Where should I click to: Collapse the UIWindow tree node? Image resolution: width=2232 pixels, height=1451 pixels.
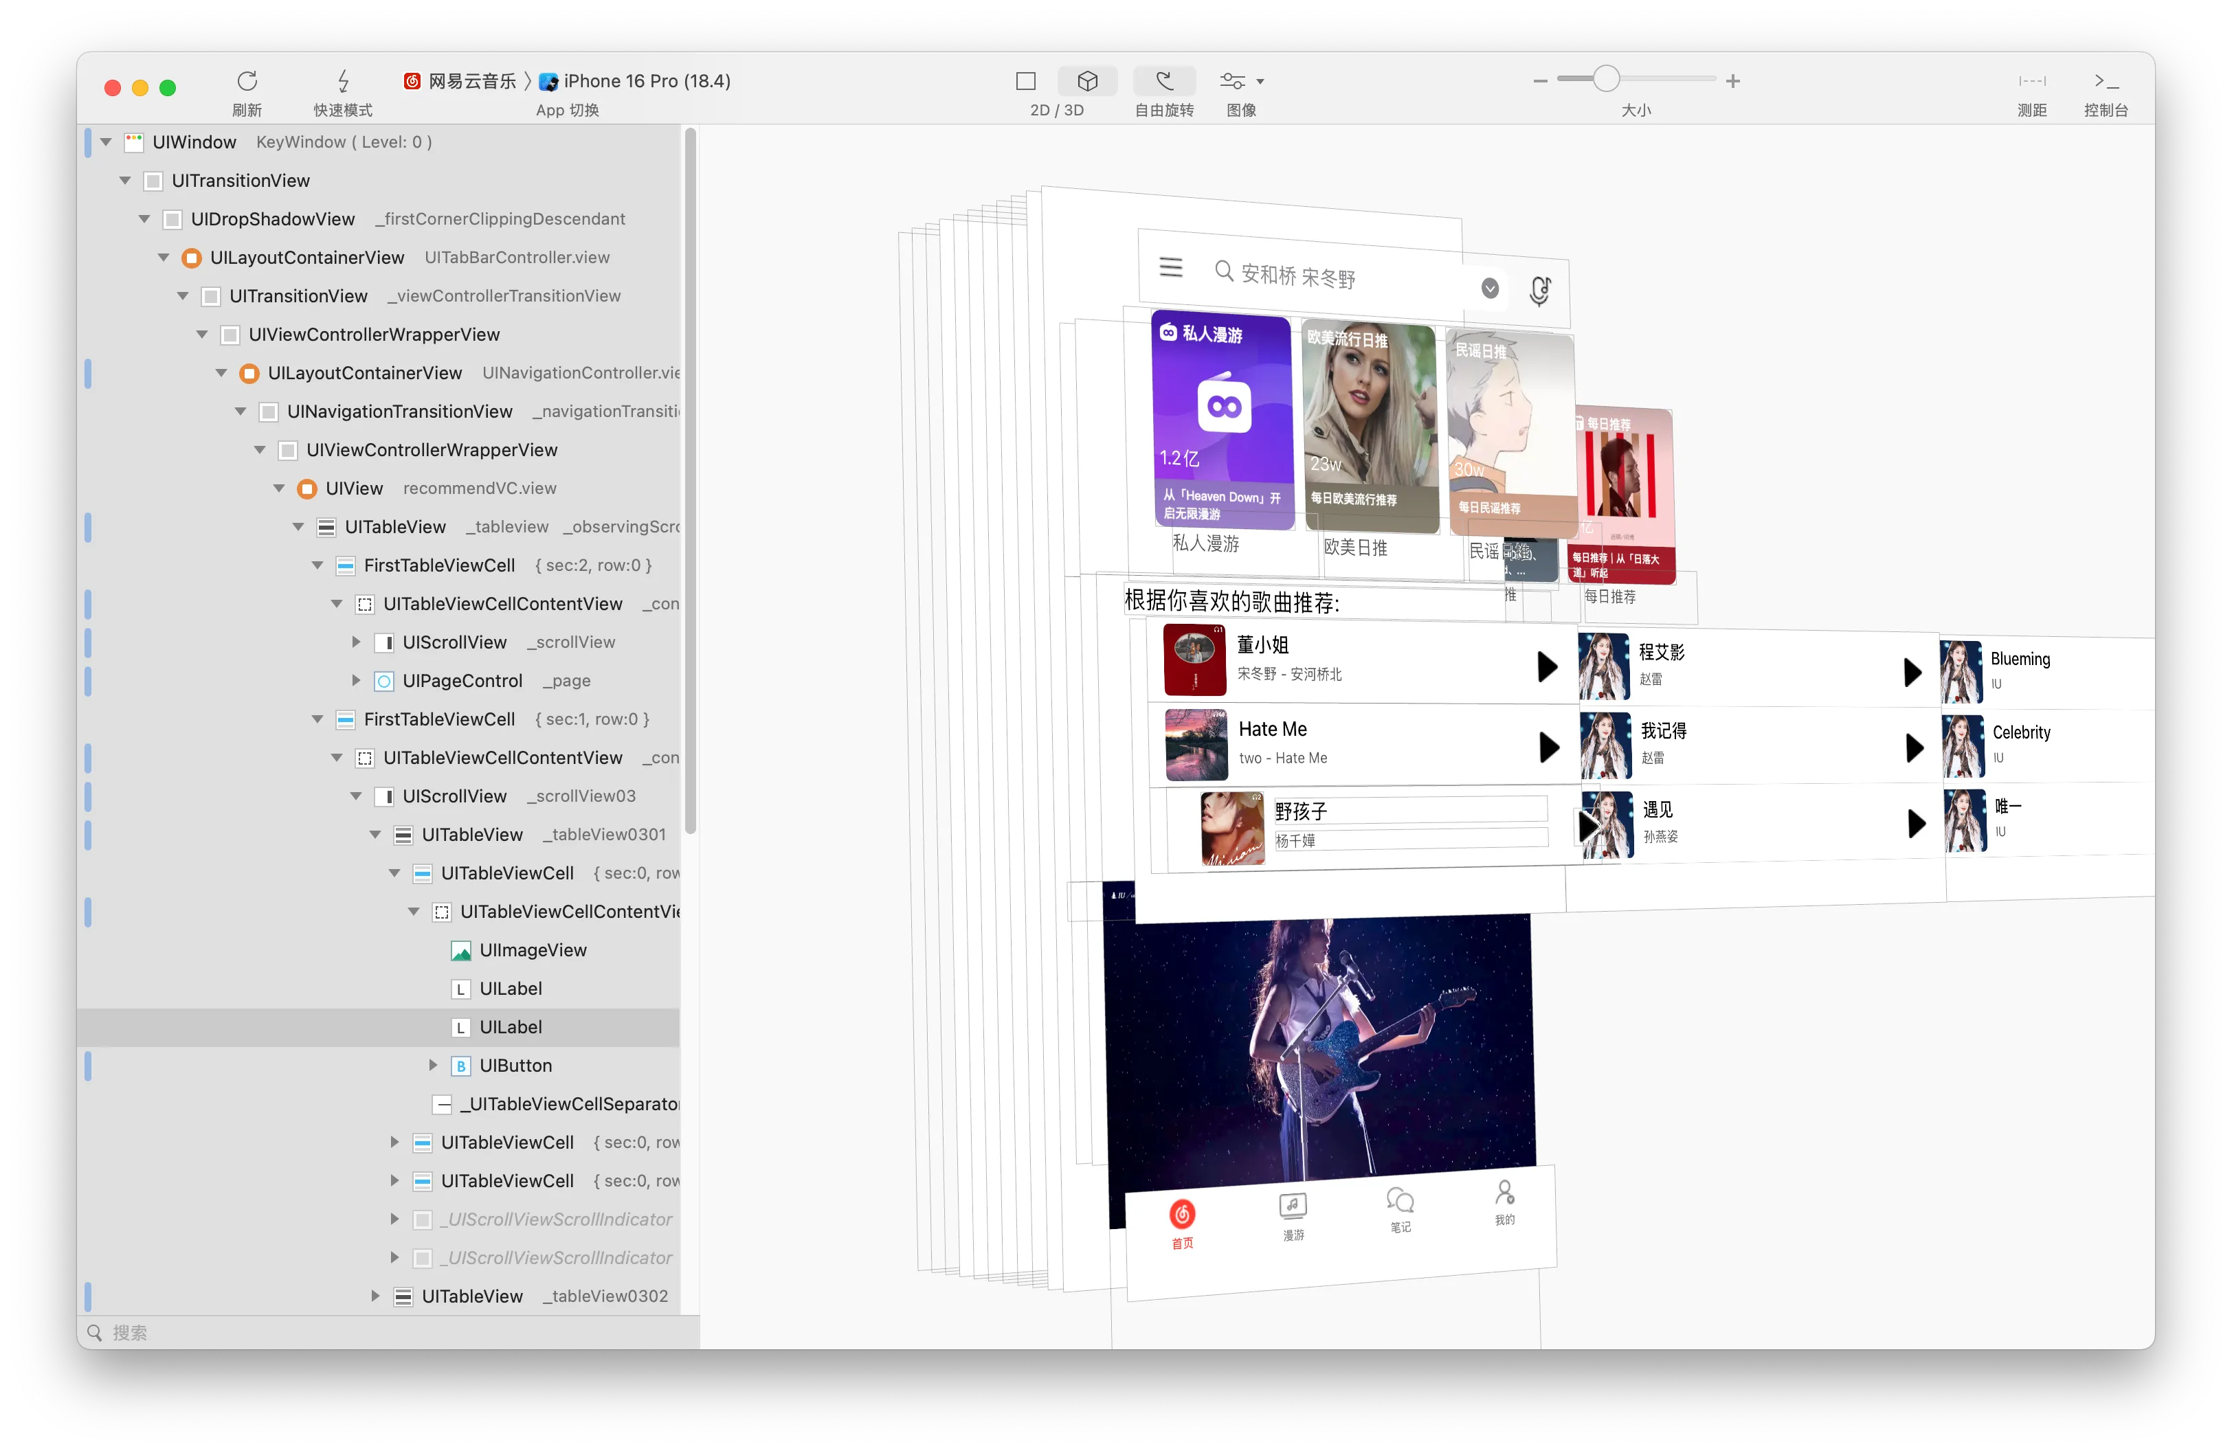pos(106,142)
